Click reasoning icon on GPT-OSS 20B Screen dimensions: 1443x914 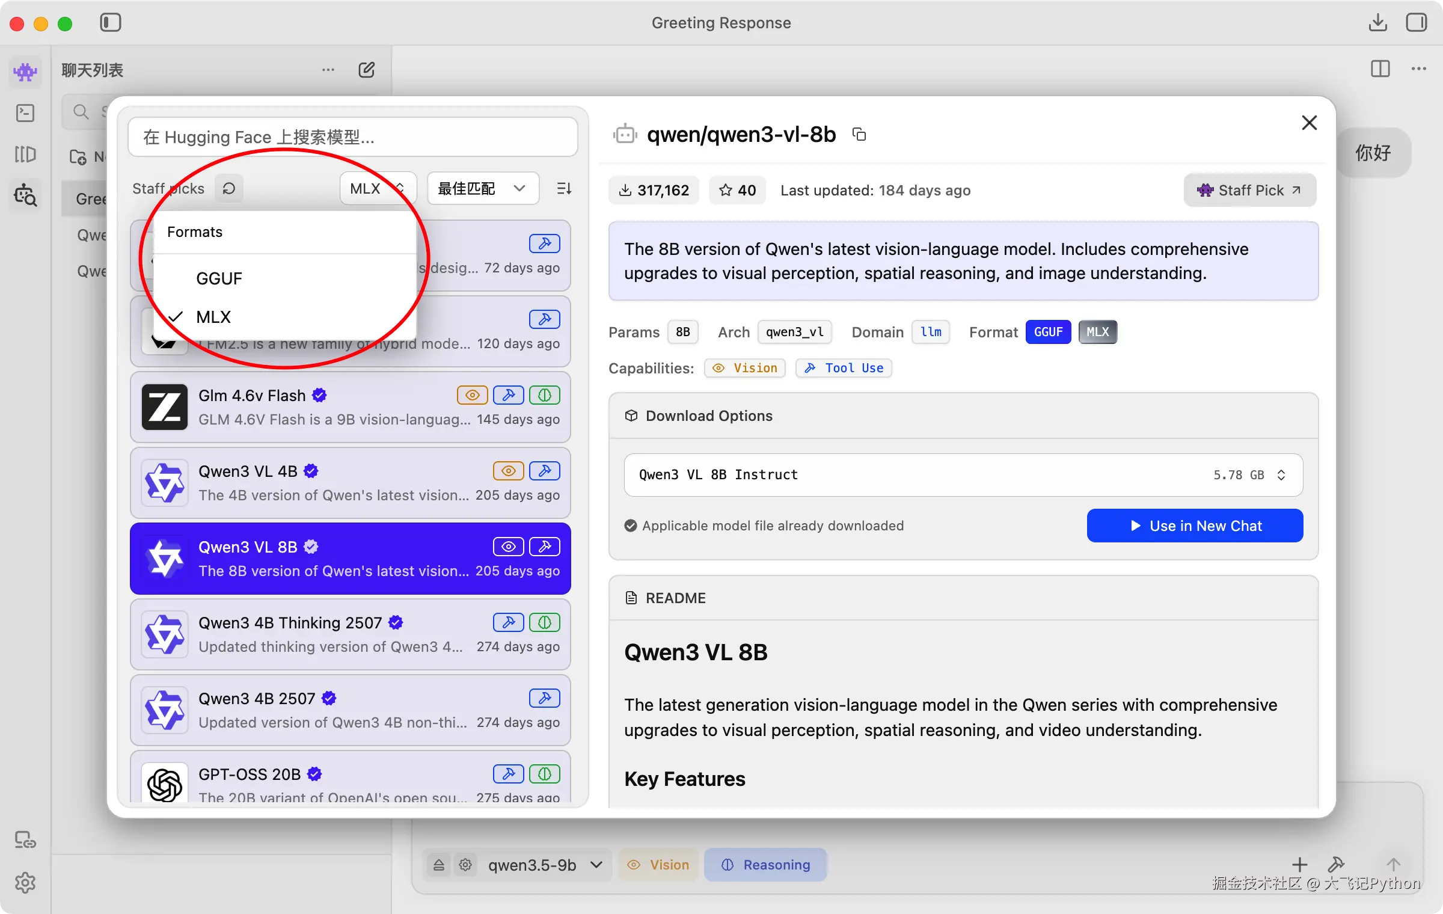[x=545, y=774]
